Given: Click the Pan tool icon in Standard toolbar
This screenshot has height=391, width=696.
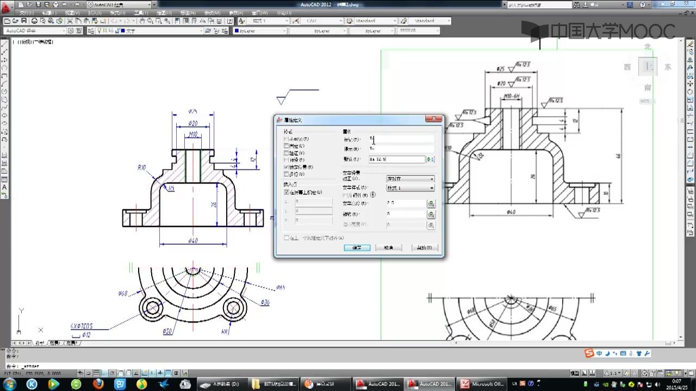Looking at the screenshot, I should point(141,21).
